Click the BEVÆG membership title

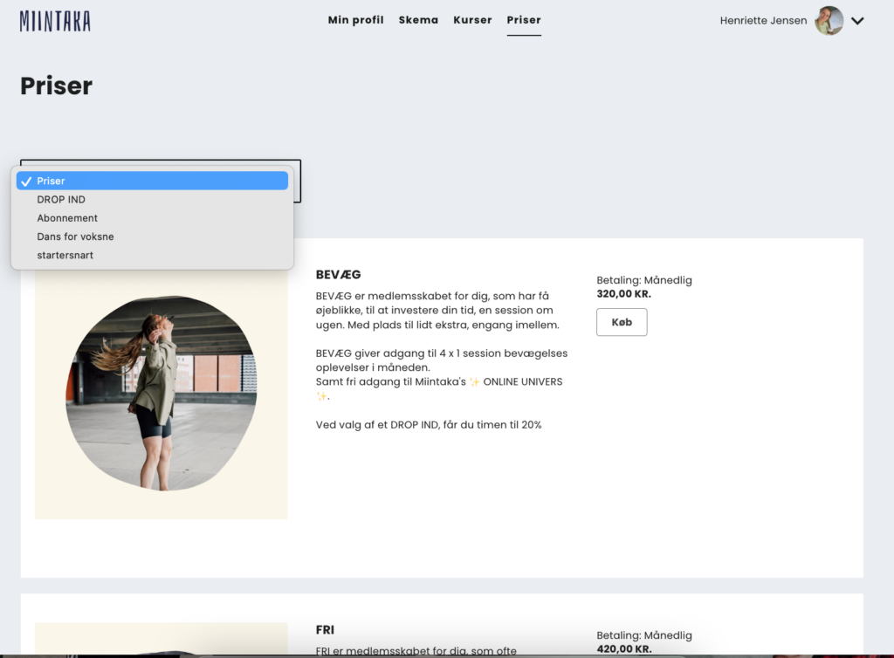coord(338,275)
